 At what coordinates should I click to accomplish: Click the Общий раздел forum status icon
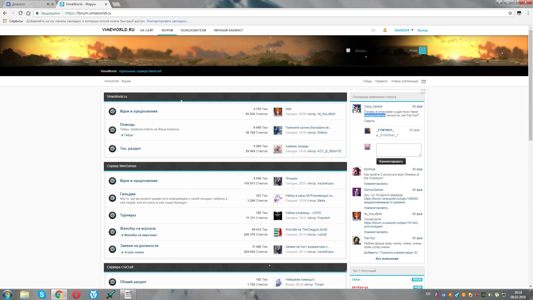(112, 282)
